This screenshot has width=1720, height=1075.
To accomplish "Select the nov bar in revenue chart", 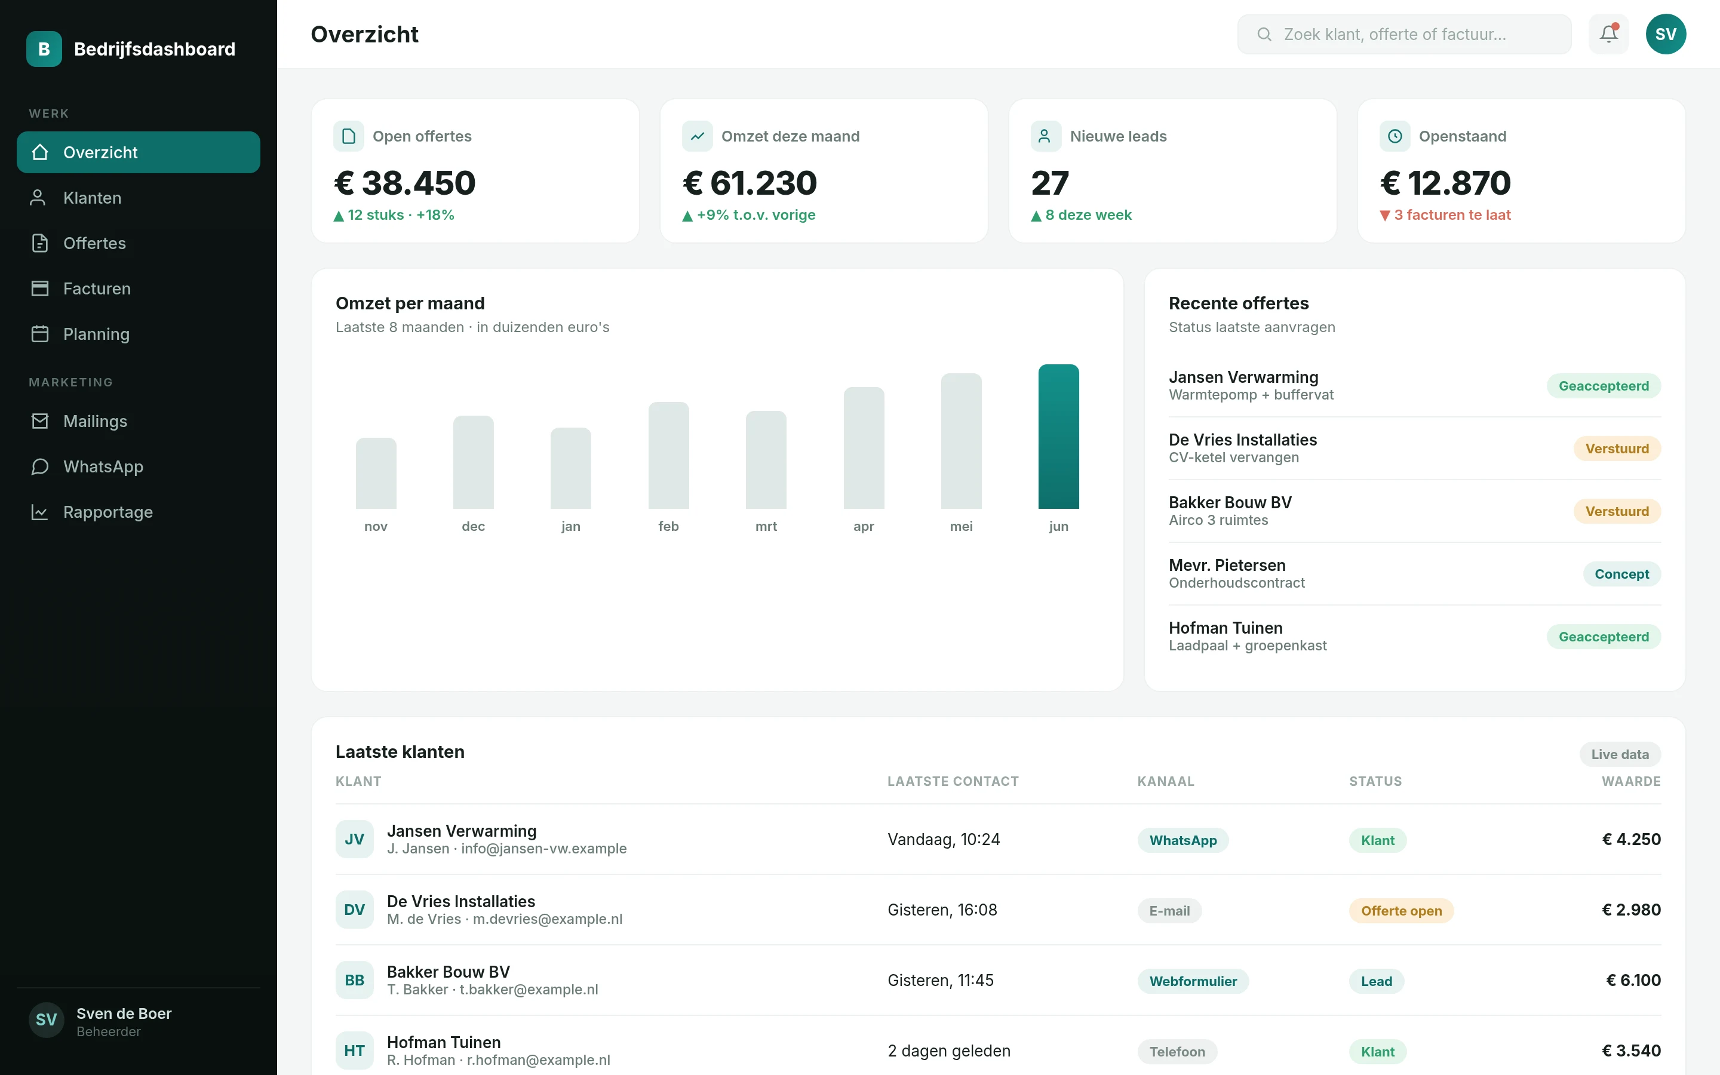I will pyautogui.click(x=376, y=474).
